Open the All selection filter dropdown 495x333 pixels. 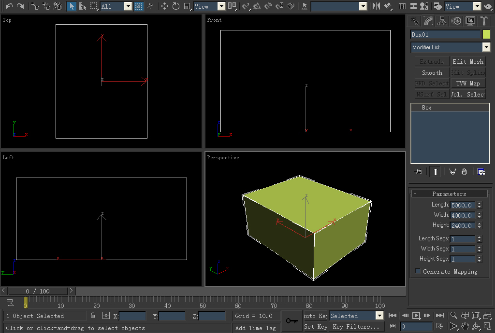128,6
